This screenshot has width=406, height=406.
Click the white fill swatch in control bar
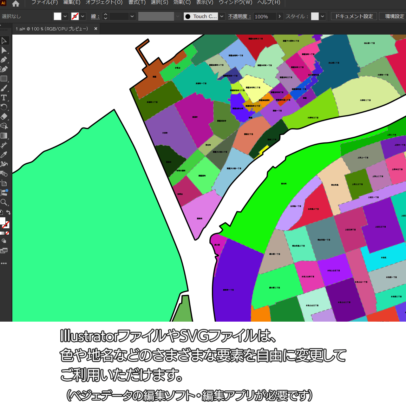pyautogui.click(x=57, y=16)
